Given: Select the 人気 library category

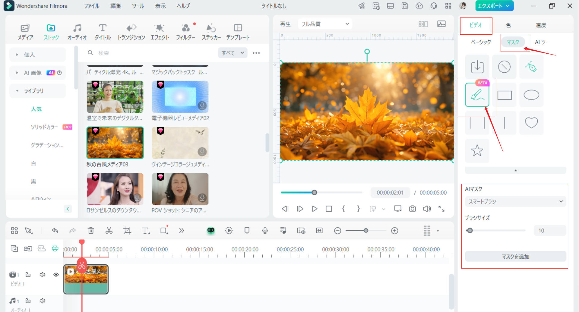Looking at the screenshot, I should (x=36, y=109).
